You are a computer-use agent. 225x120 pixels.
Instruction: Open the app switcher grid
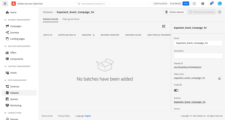click(x=194, y=4)
